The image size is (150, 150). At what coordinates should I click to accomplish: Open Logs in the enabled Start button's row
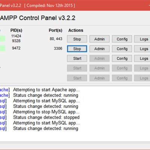(x=142, y=58)
